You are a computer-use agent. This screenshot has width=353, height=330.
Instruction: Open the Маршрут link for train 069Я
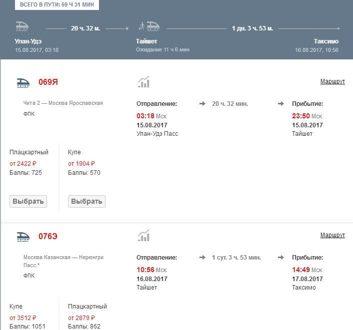(x=332, y=81)
